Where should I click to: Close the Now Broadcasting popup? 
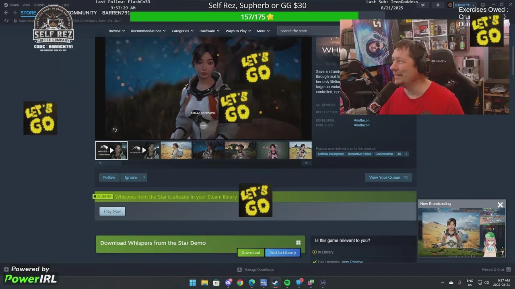[x=500, y=205]
